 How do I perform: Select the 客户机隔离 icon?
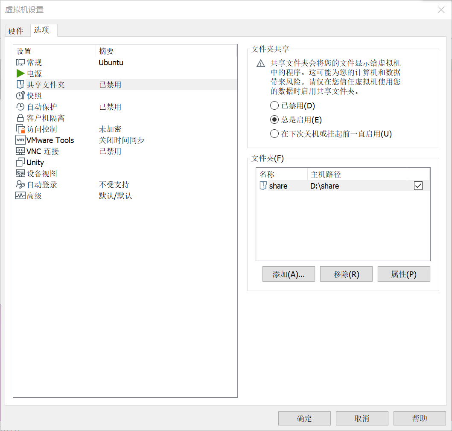[20, 118]
